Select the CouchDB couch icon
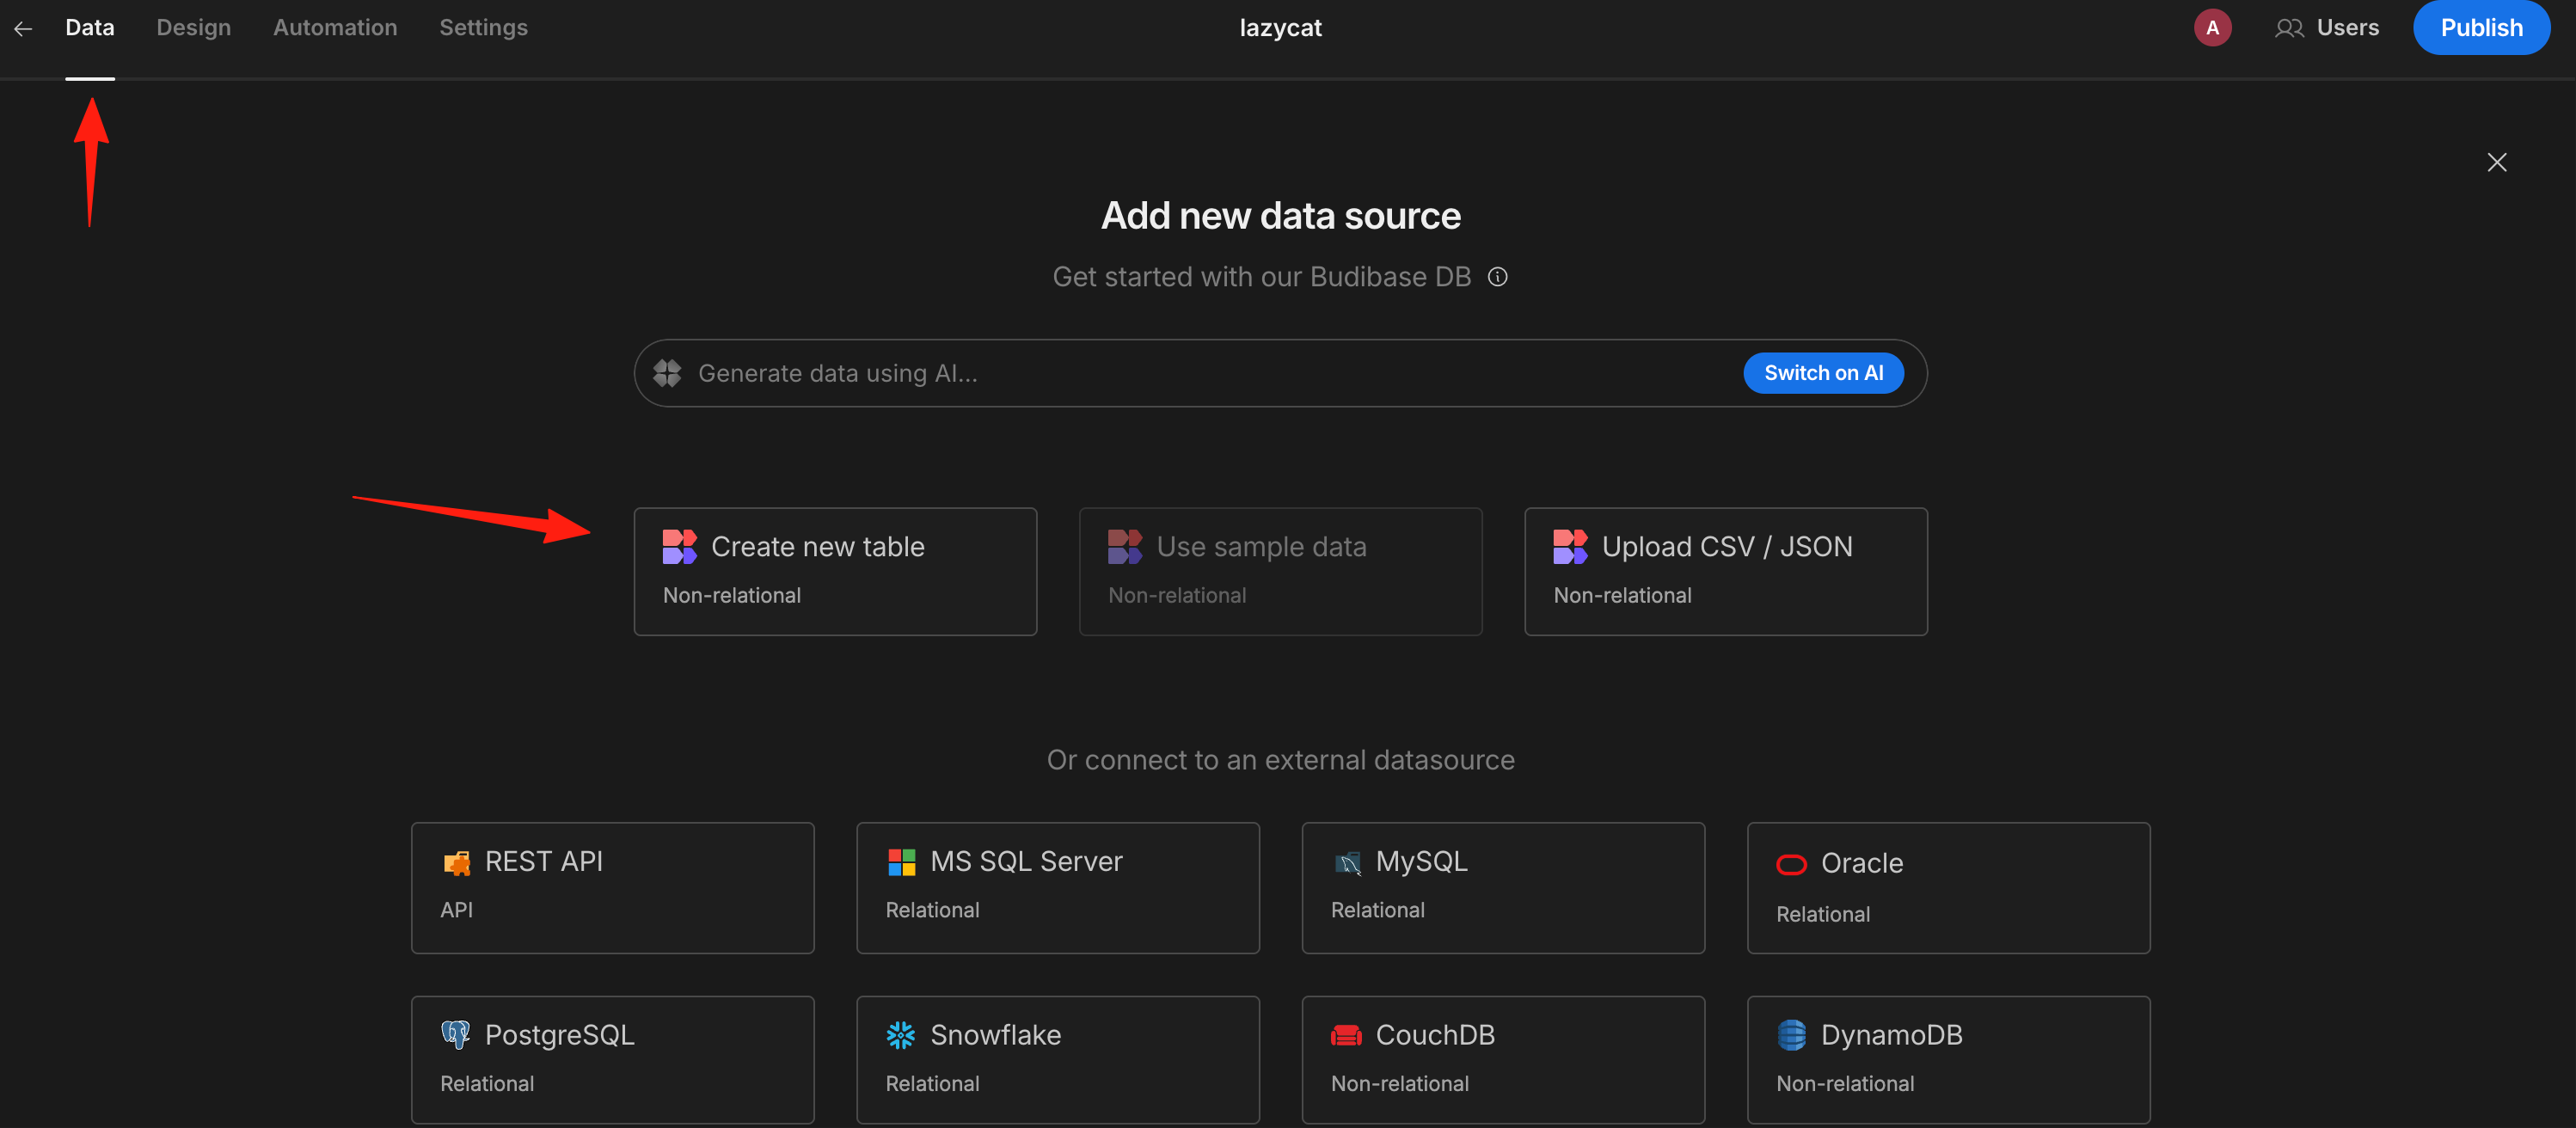The width and height of the screenshot is (2576, 1128). pos(1346,1036)
